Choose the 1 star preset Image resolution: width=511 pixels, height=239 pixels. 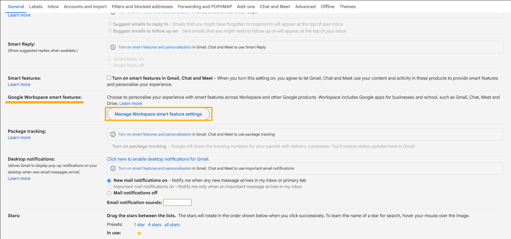click(140, 225)
